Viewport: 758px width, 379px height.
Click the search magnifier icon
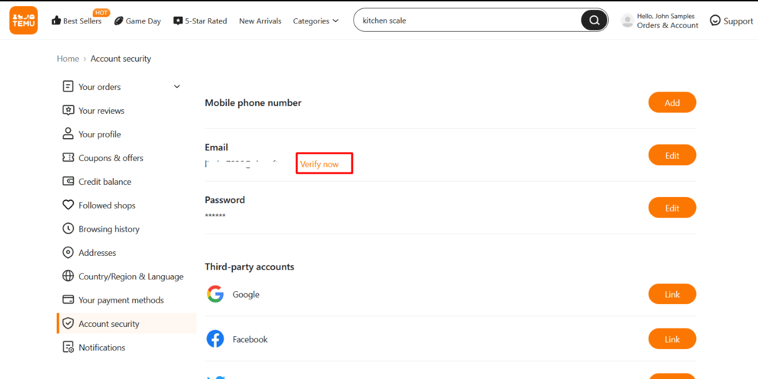pyautogui.click(x=594, y=20)
